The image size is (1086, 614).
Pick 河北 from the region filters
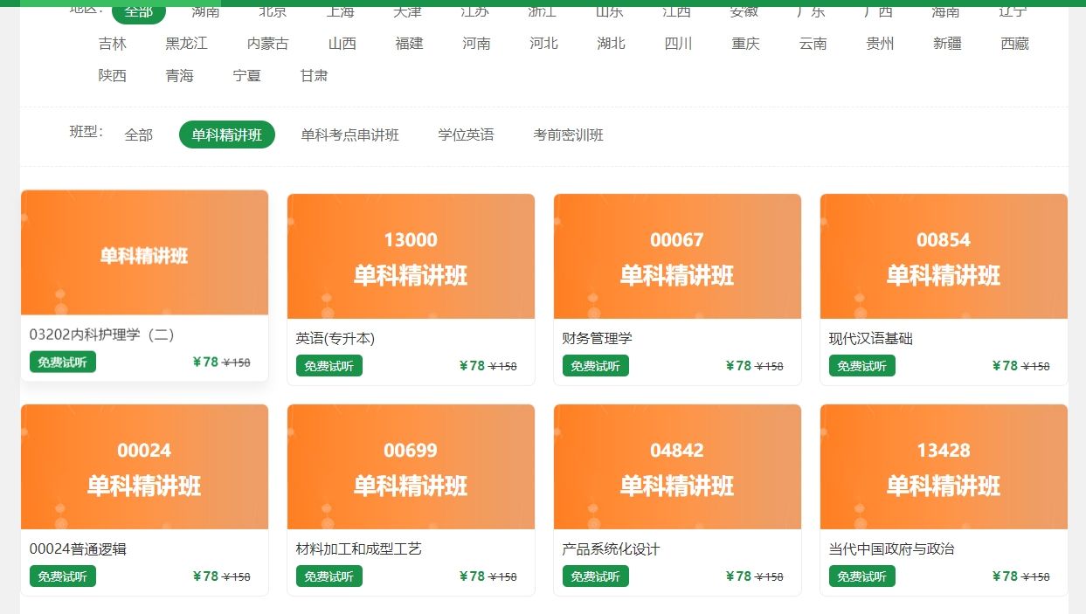tap(543, 44)
